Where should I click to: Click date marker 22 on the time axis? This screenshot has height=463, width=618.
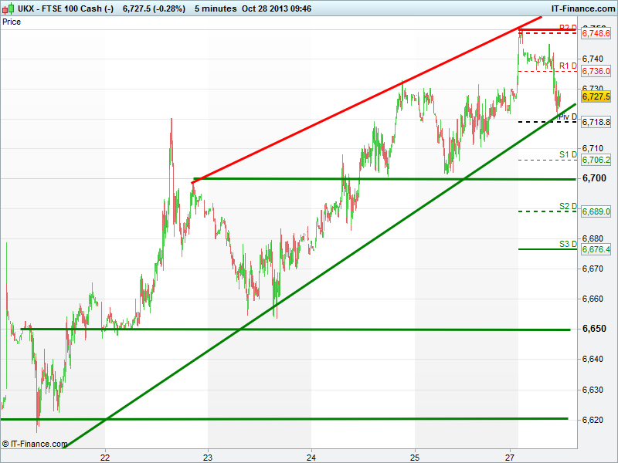point(105,456)
